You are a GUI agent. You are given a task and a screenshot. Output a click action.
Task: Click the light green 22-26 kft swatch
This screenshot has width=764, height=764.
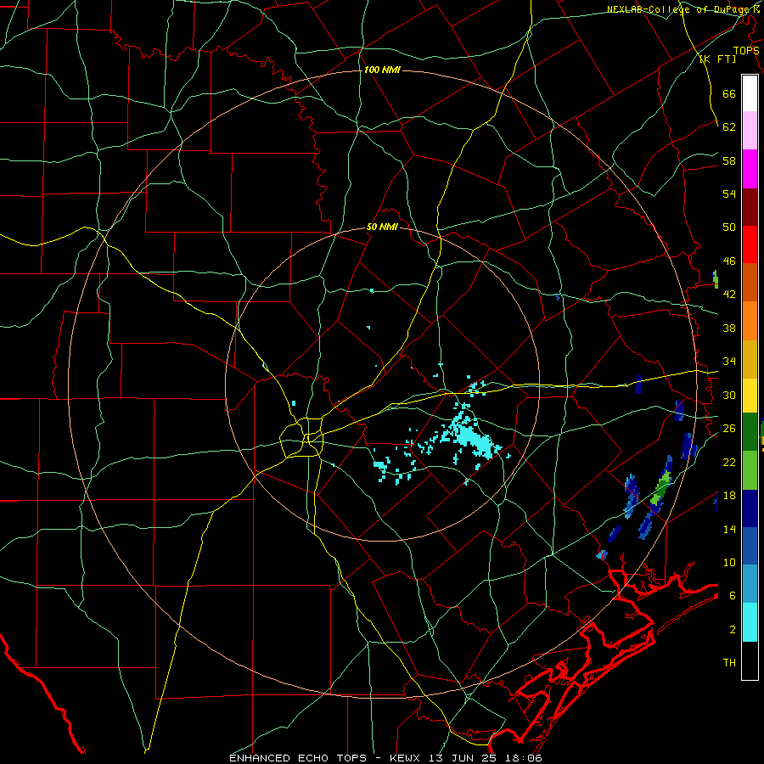(750, 470)
